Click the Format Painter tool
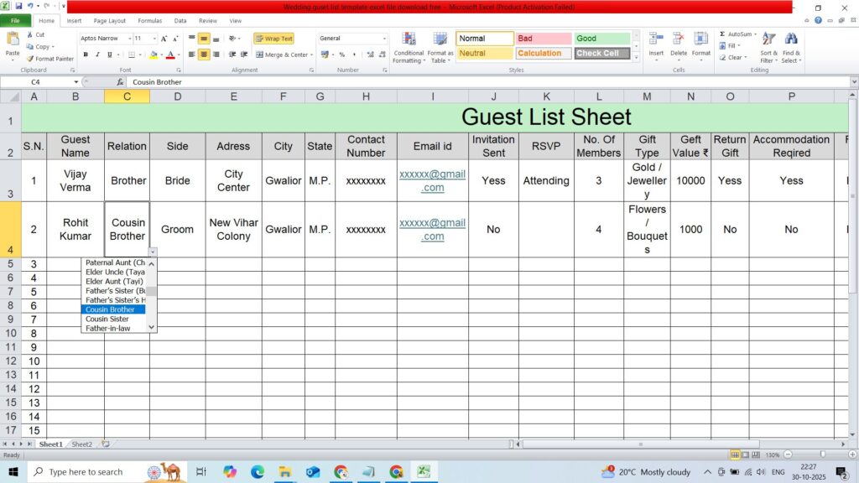This screenshot has height=483, width=859. pos(50,59)
